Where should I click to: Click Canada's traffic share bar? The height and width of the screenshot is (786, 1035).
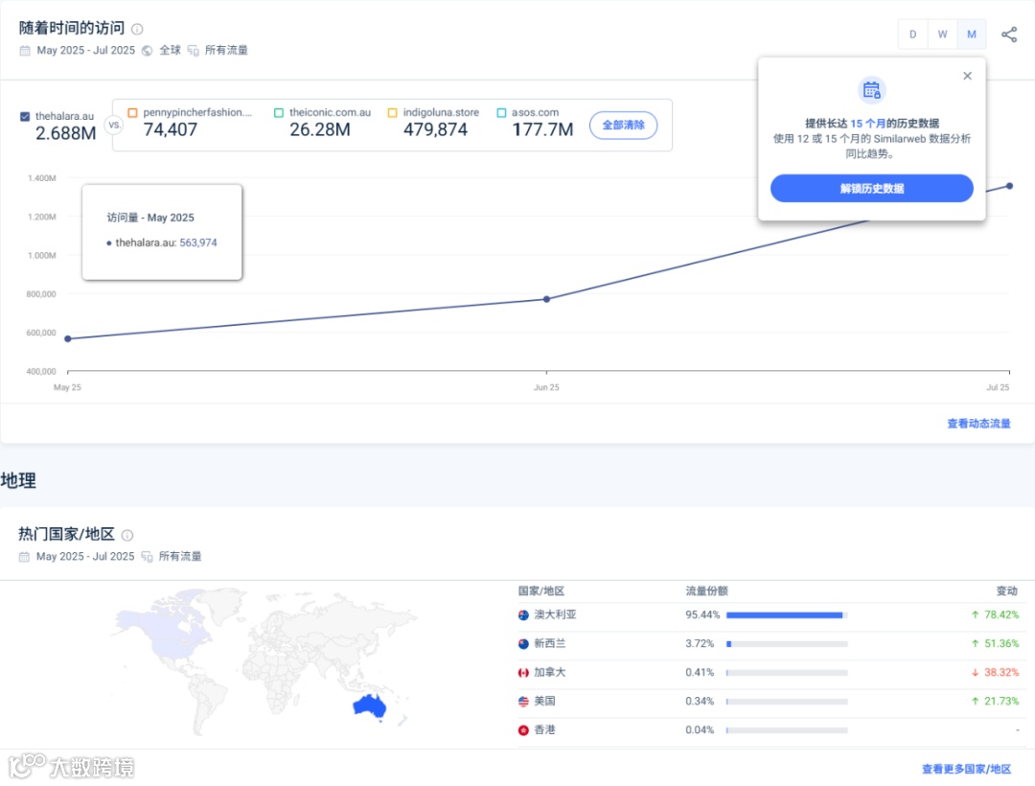coord(787,673)
